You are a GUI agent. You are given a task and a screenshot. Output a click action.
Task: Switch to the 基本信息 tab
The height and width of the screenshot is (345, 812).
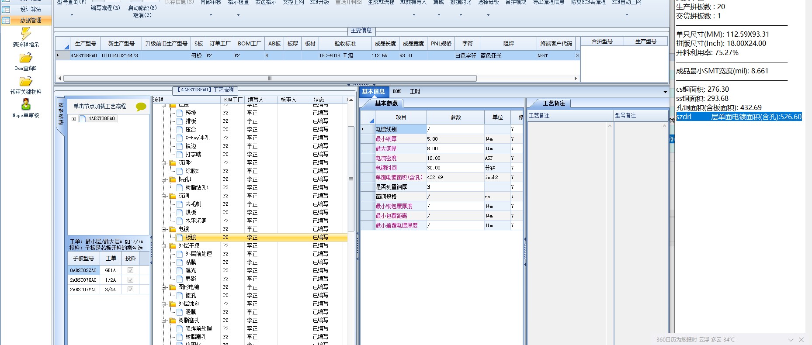coord(373,92)
